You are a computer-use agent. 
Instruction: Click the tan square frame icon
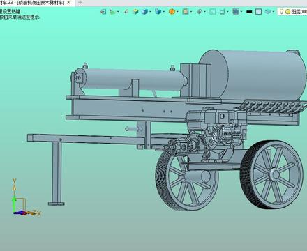tap(186, 11)
